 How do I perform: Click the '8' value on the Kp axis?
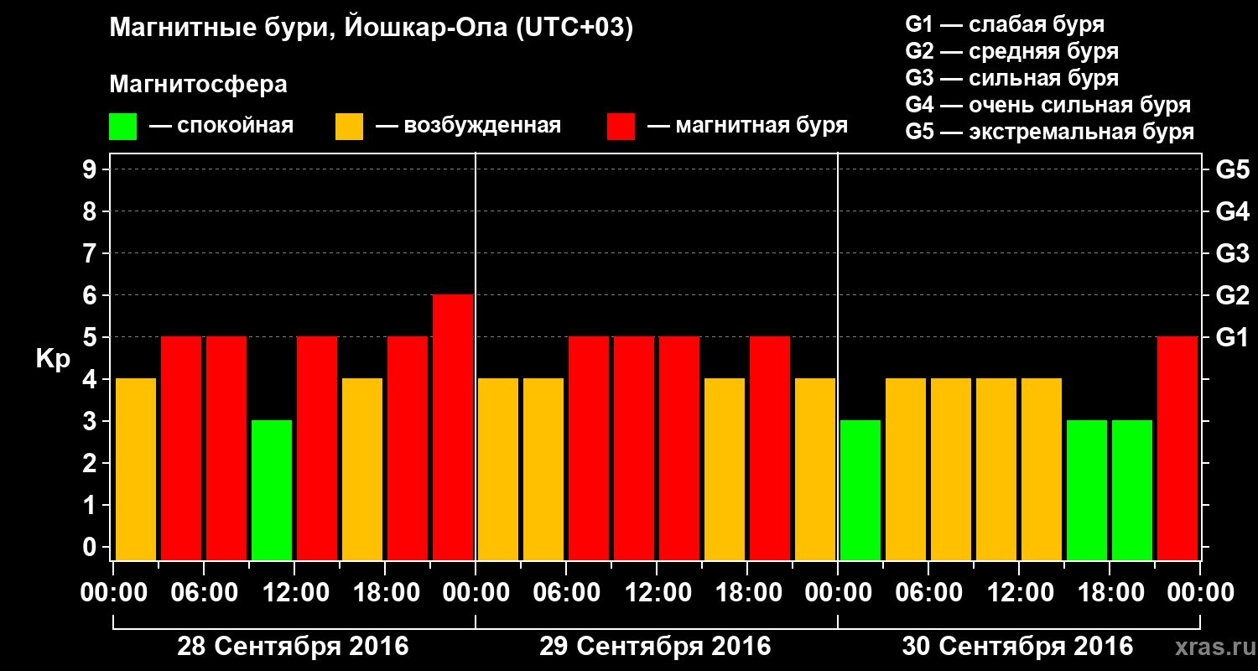tap(91, 211)
